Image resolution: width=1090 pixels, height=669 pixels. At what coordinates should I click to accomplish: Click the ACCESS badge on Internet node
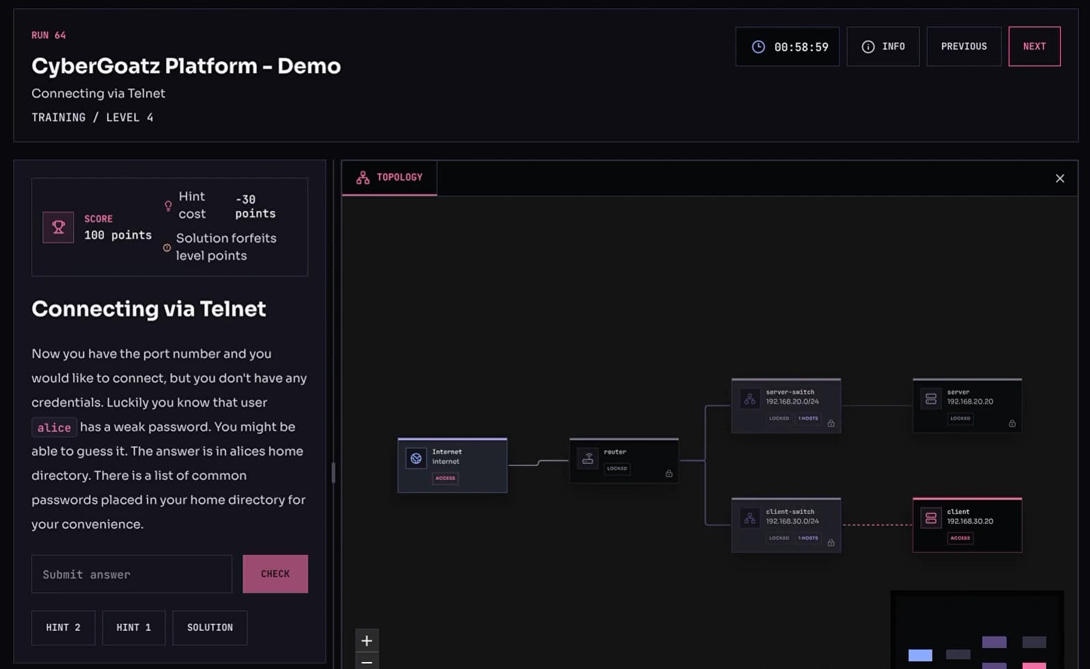445,478
